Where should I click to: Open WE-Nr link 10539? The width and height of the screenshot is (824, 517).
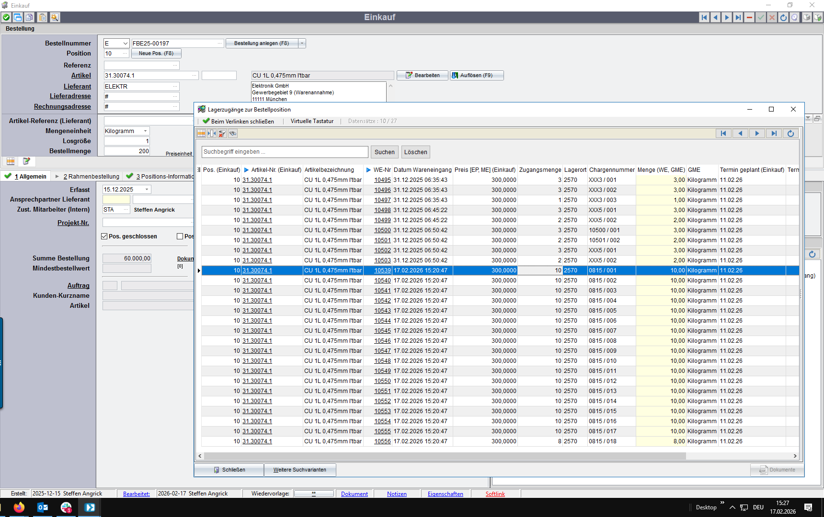click(382, 270)
